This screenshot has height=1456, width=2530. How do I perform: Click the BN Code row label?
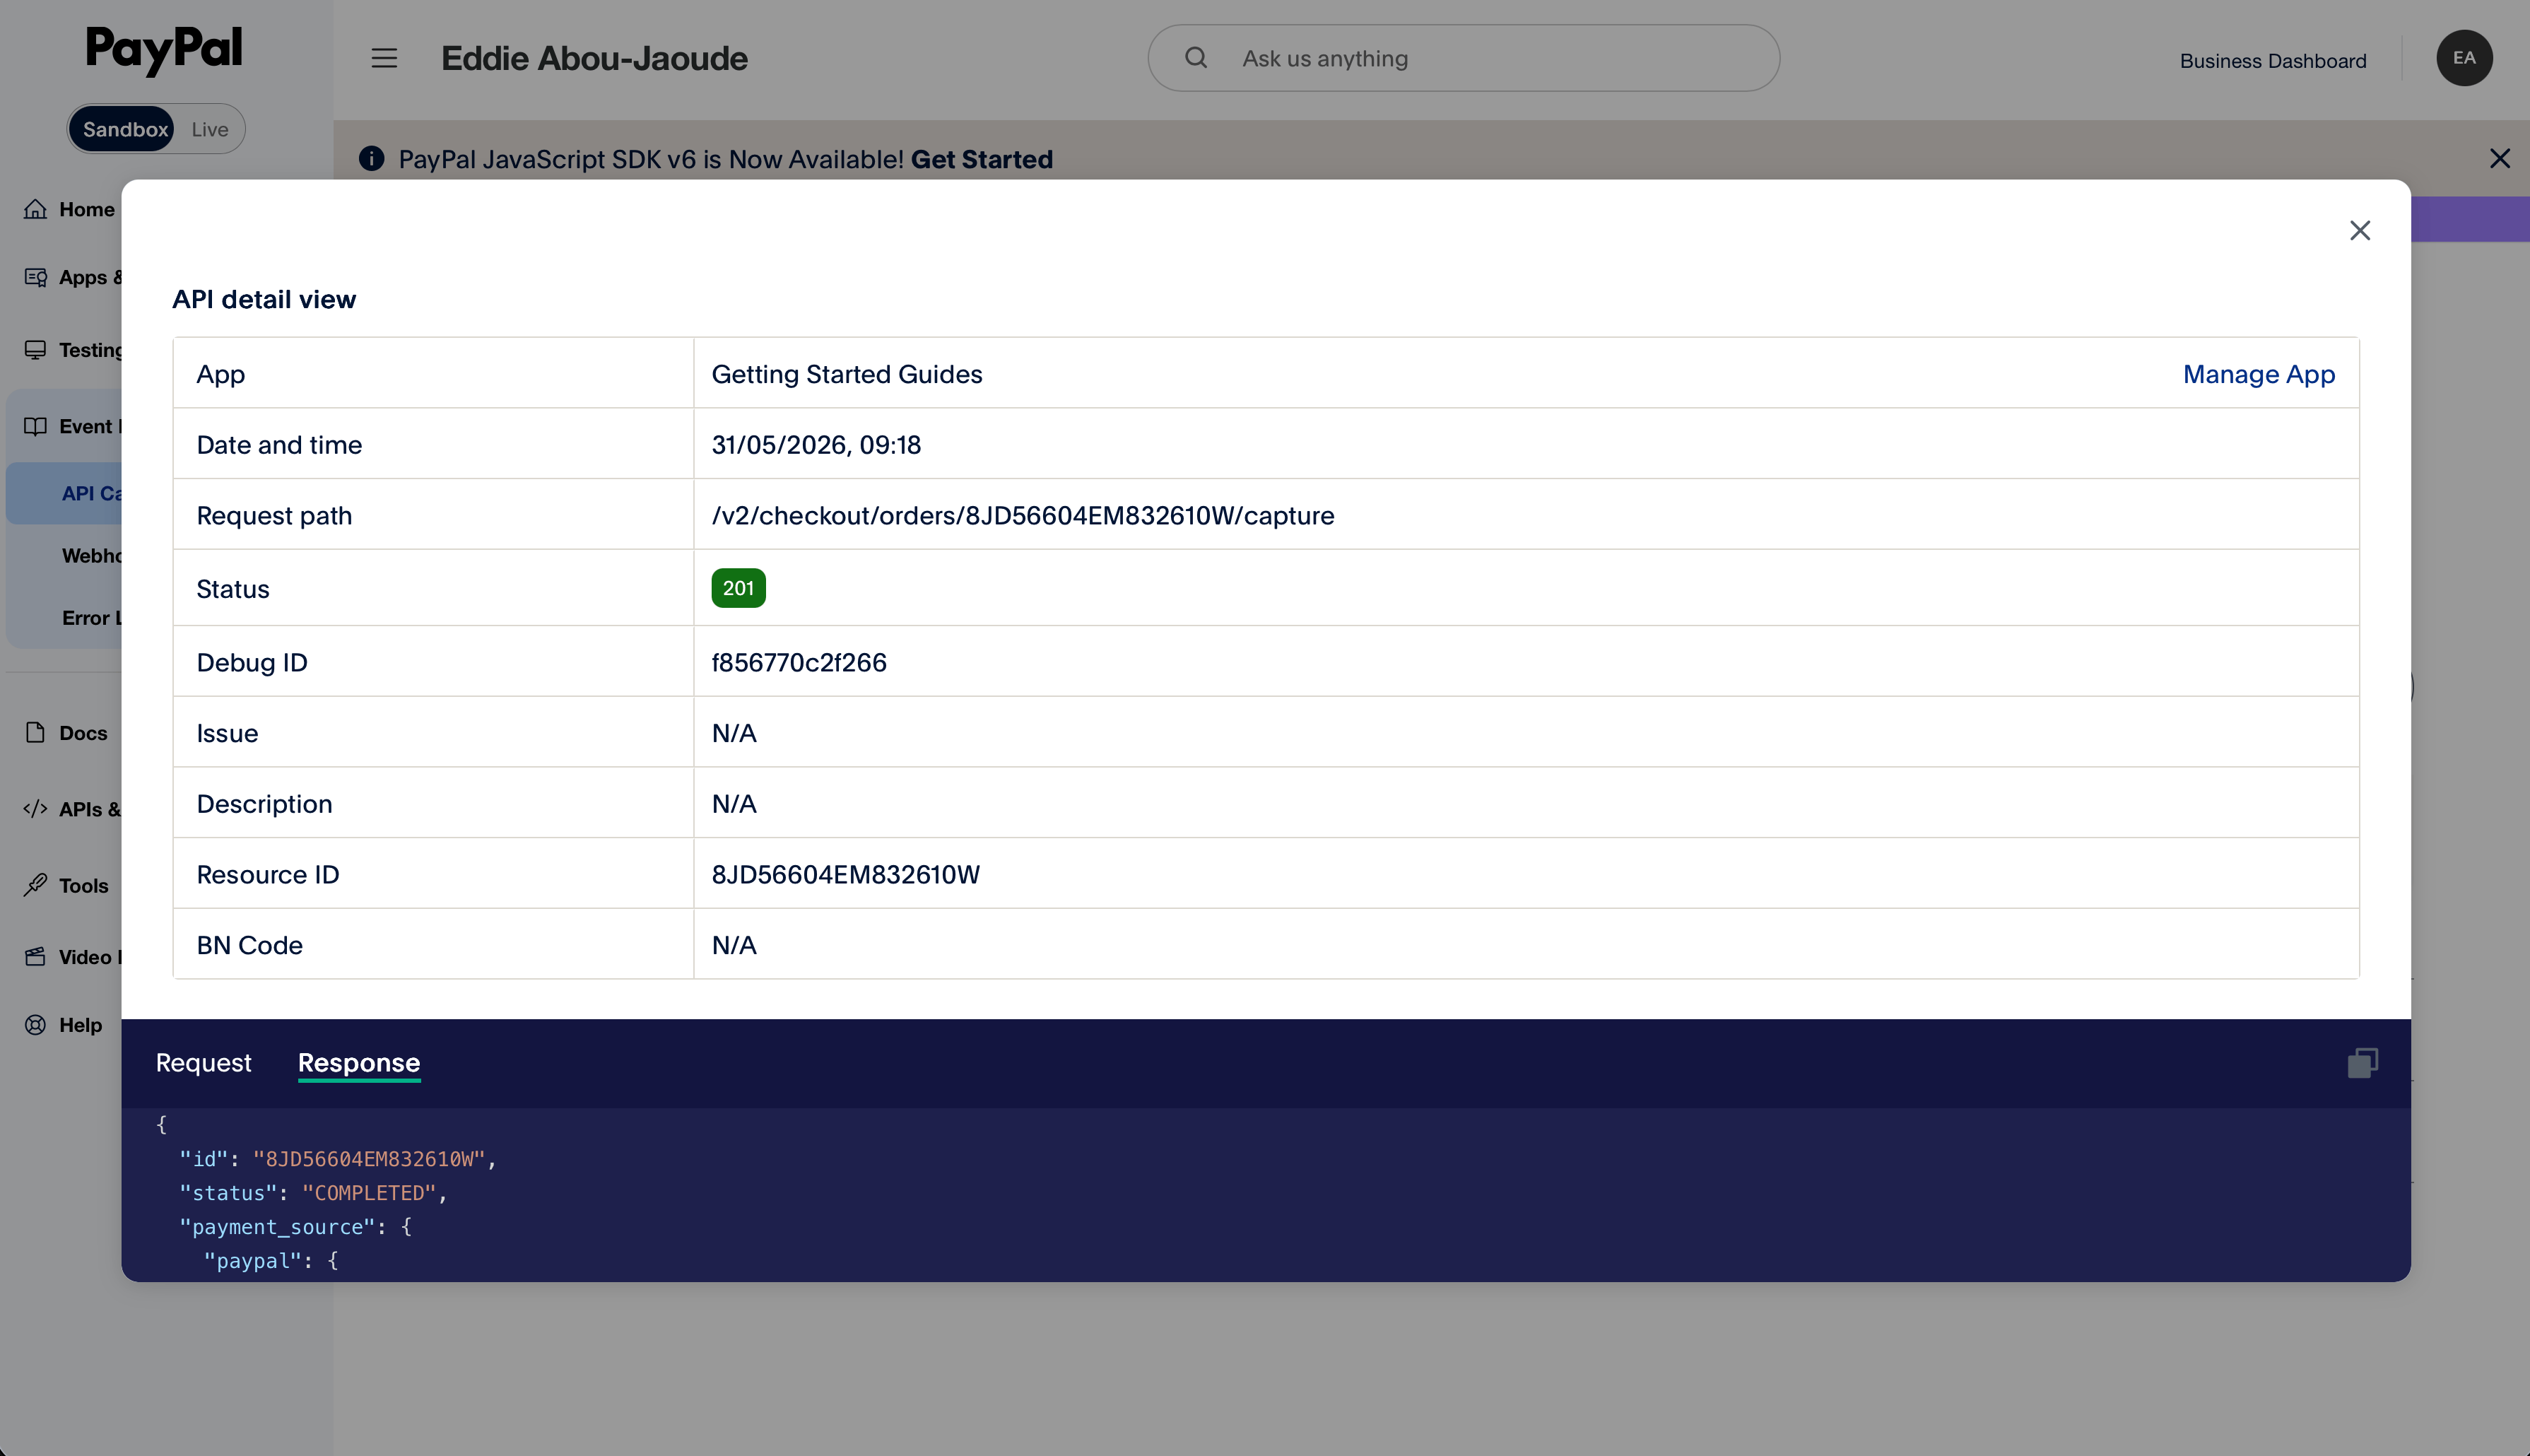point(249,946)
